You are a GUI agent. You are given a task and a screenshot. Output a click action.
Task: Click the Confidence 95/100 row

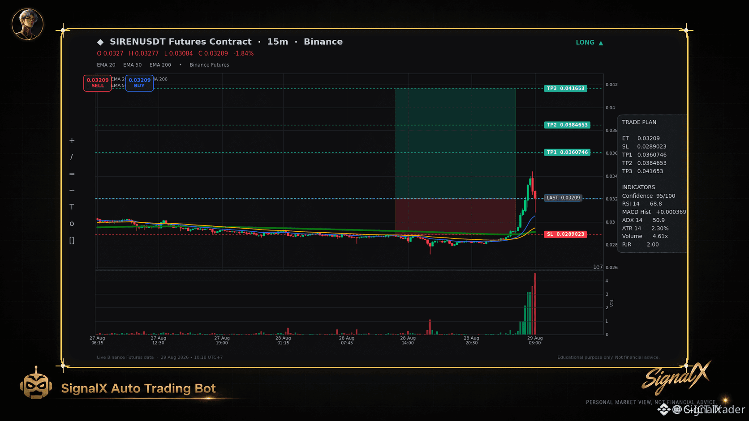pyautogui.click(x=649, y=196)
